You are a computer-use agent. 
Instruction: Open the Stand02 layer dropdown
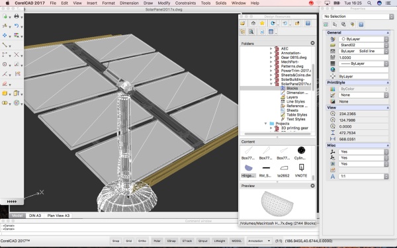coord(363,45)
